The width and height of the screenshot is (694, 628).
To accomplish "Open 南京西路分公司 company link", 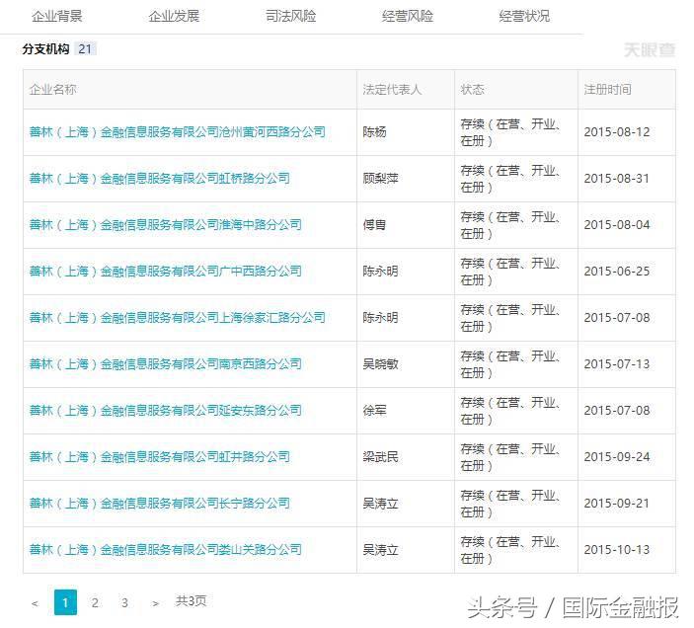I will 165,363.
